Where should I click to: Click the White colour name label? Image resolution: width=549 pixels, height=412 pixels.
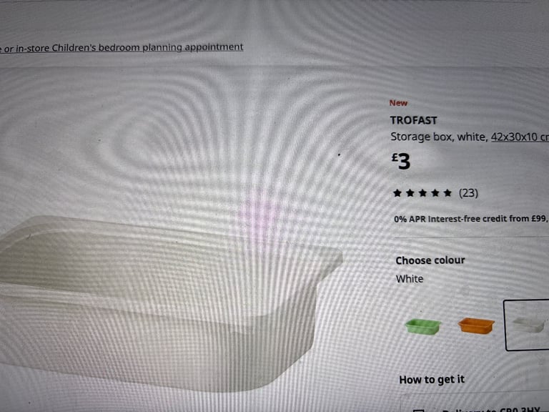point(410,279)
